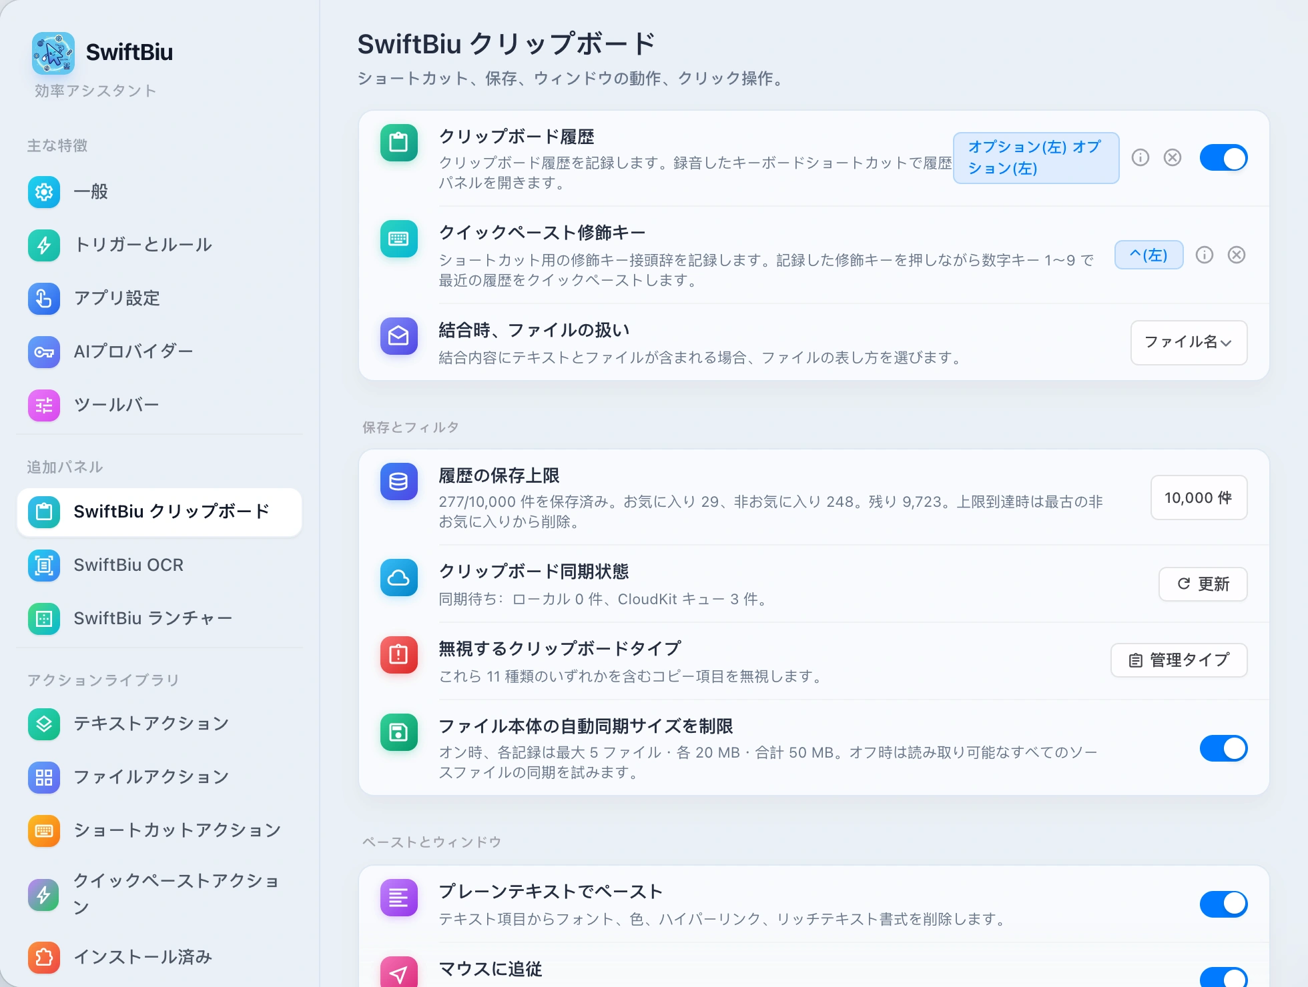
Task: Click the SwiftBiu クリップボード page title
Action: coord(507,44)
